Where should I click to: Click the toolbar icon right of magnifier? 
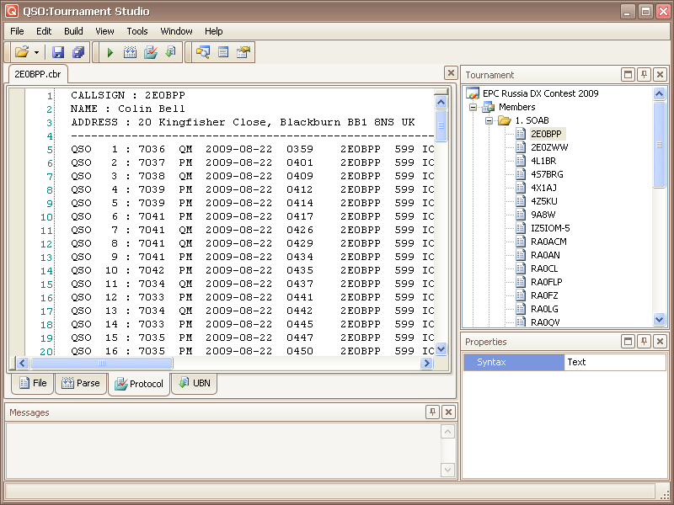click(223, 52)
